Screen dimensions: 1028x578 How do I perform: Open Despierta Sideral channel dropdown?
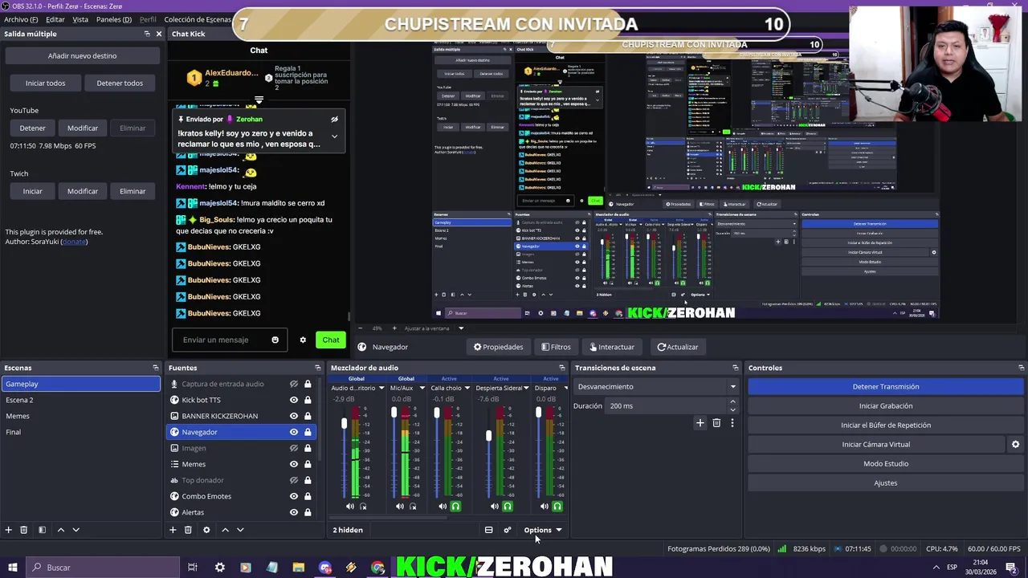click(527, 389)
